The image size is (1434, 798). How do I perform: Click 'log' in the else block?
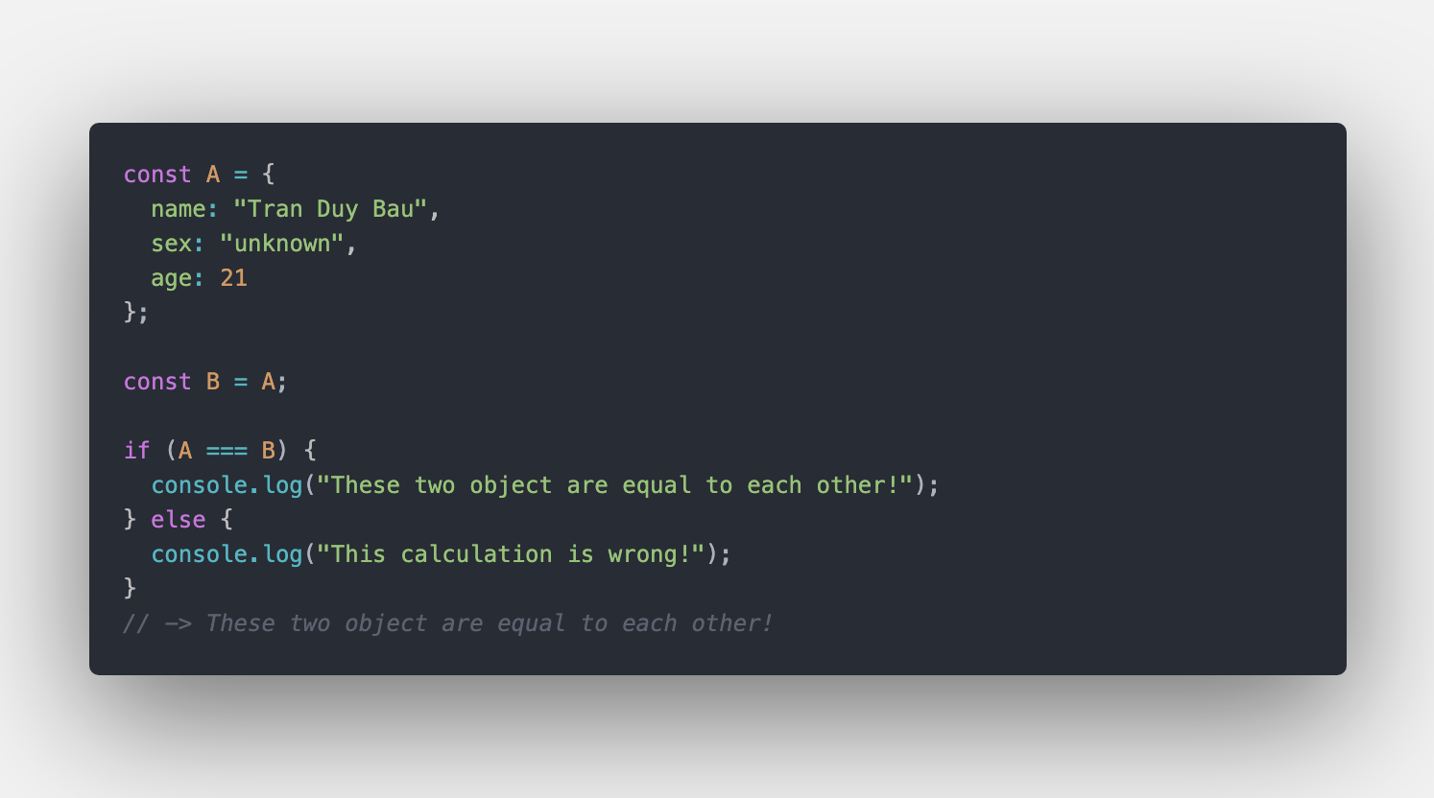283,554
